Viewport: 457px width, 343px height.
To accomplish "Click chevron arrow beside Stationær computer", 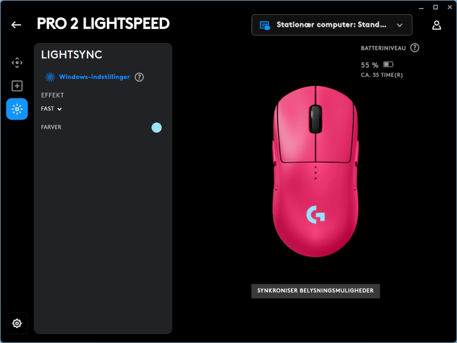I will click(x=399, y=25).
